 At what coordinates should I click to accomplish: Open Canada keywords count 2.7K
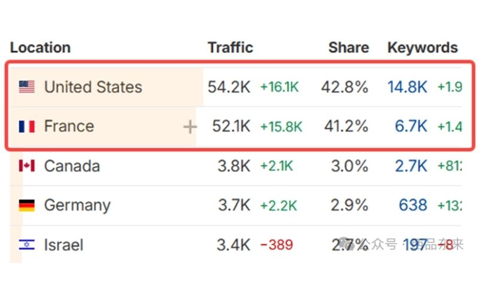411,166
